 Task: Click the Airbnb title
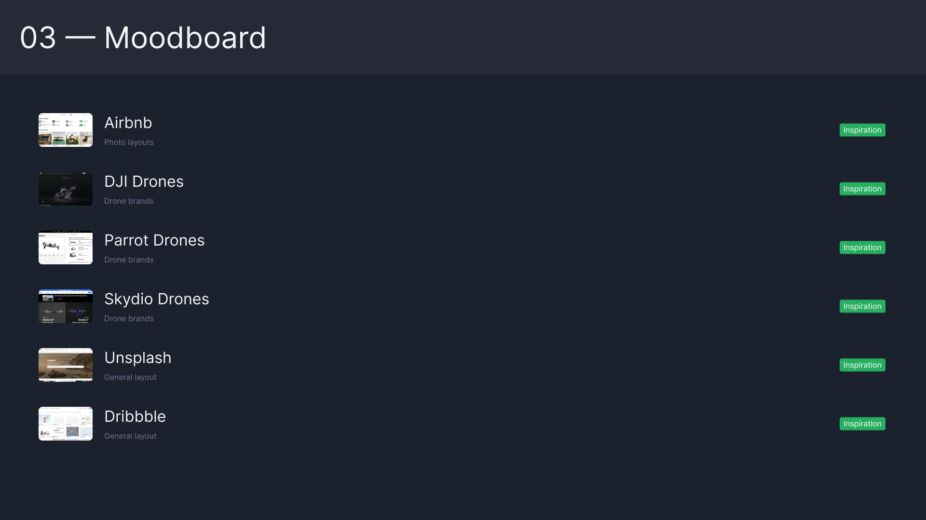coord(128,123)
